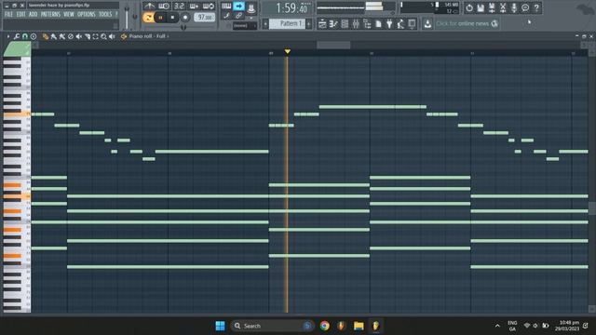The height and width of the screenshot is (335, 596).
Task: Toggle loop recording
Action: tap(209, 7)
